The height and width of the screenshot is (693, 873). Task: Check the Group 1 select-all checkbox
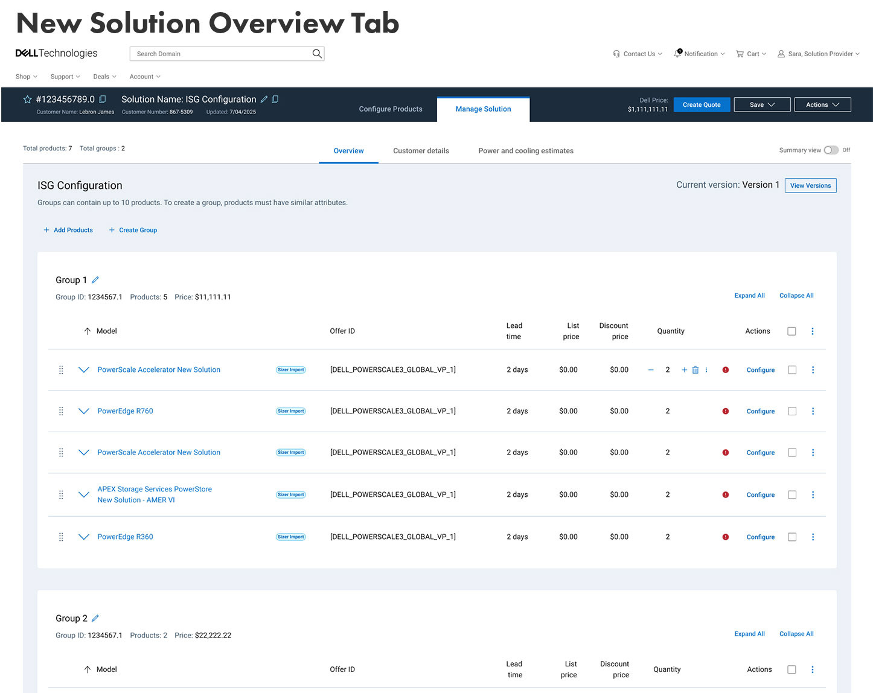(x=791, y=331)
